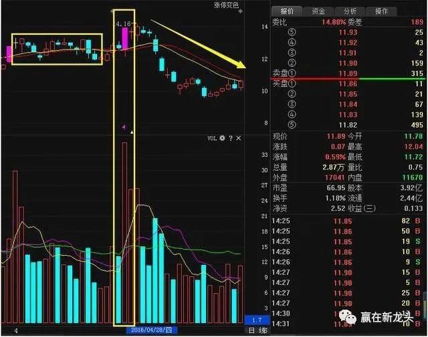Click the trade list scrollbar thumb
This screenshot has height=337, width=428.
425,305
